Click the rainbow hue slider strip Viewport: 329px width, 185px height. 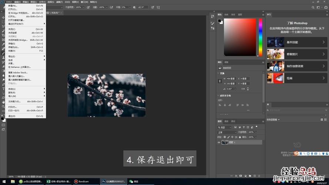261,36
